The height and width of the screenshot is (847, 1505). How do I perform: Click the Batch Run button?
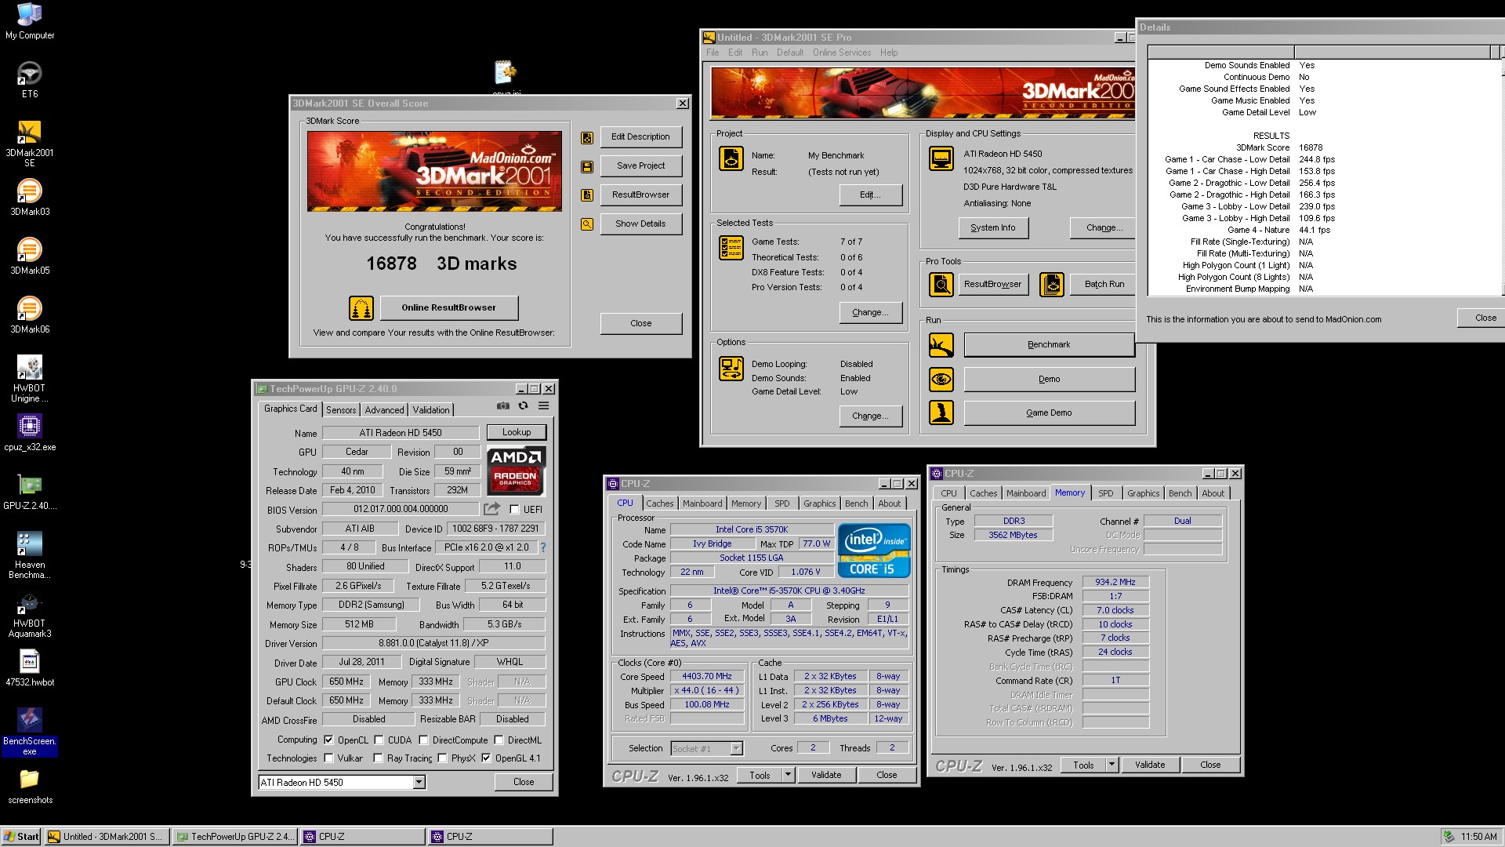pyautogui.click(x=1103, y=284)
